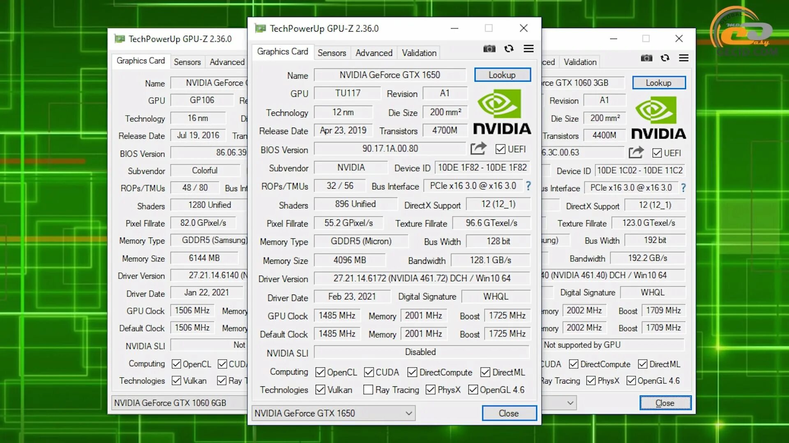
Task: Click BIOS export icon in GTX 1060 3GB window
Action: [x=636, y=153]
